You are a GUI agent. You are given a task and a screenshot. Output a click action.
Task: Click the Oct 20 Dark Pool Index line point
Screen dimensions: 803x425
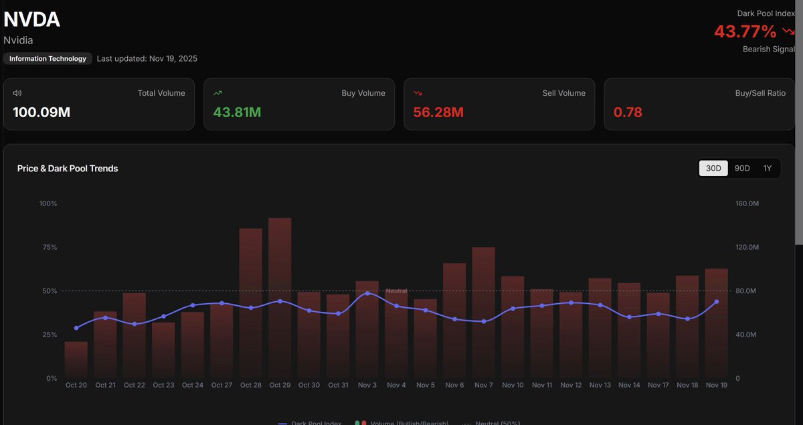click(x=76, y=328)
